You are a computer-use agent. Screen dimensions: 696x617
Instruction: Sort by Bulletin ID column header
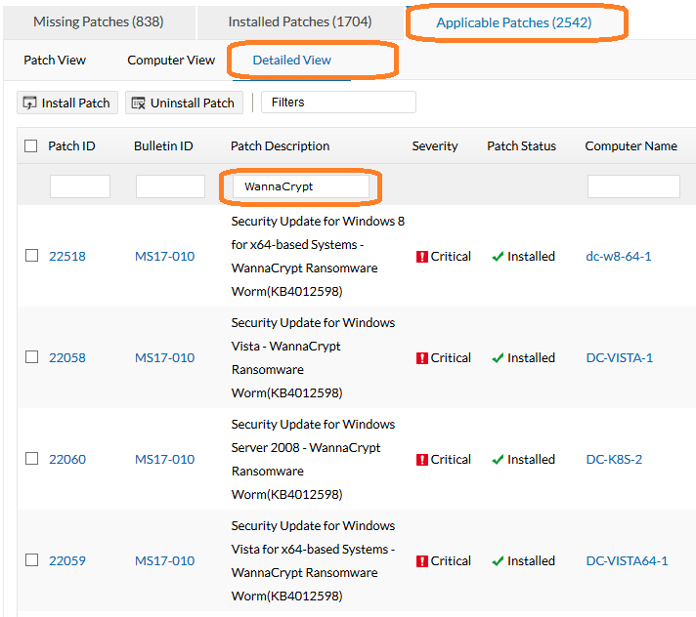[x=163, y=145]
